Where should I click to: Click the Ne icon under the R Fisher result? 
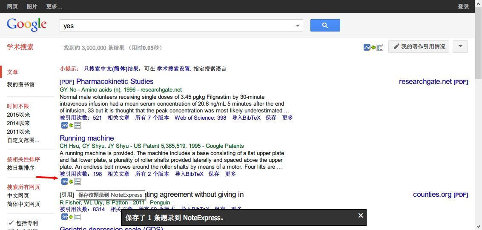click(65, 217)
